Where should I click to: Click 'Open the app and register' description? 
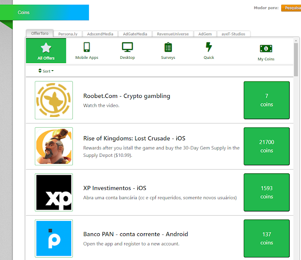(131, 244)
